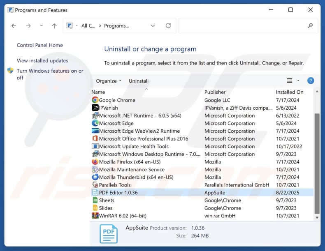325x251 pixels.
Task: Click the IPVanish program icon
Action: 95,108
